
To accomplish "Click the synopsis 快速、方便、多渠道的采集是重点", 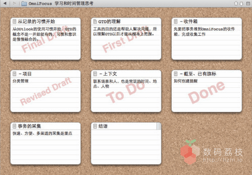I will (42, 133).
